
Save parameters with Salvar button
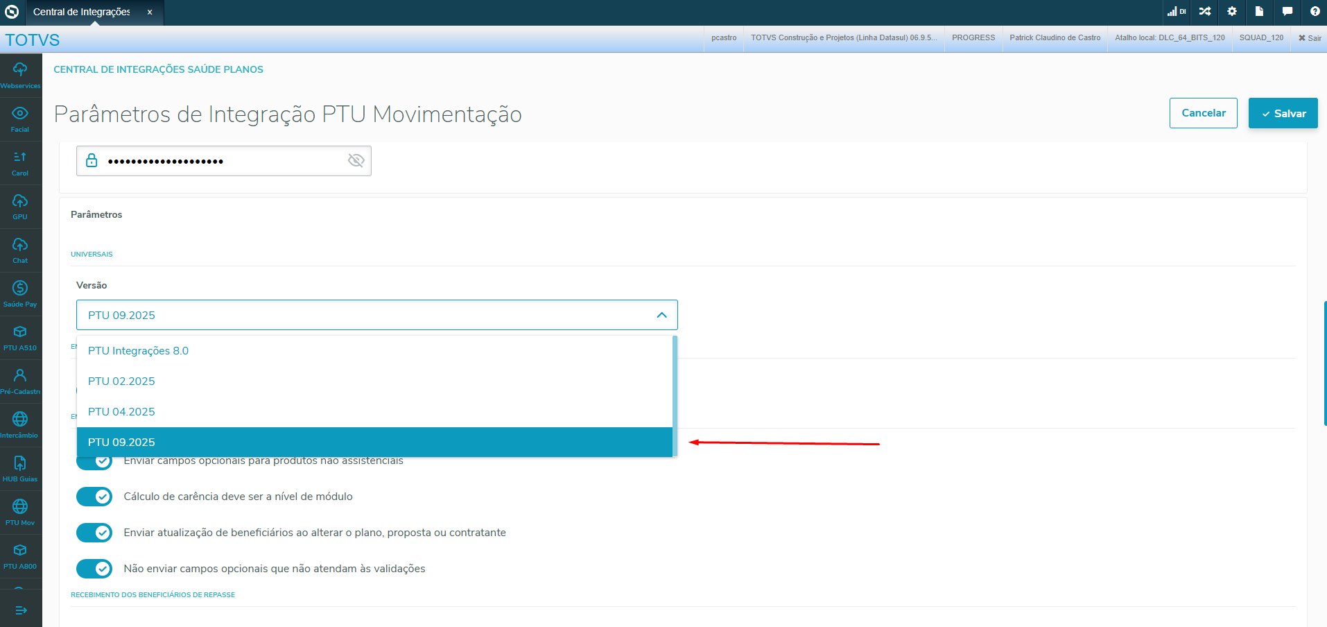(x=1283, y=113)
